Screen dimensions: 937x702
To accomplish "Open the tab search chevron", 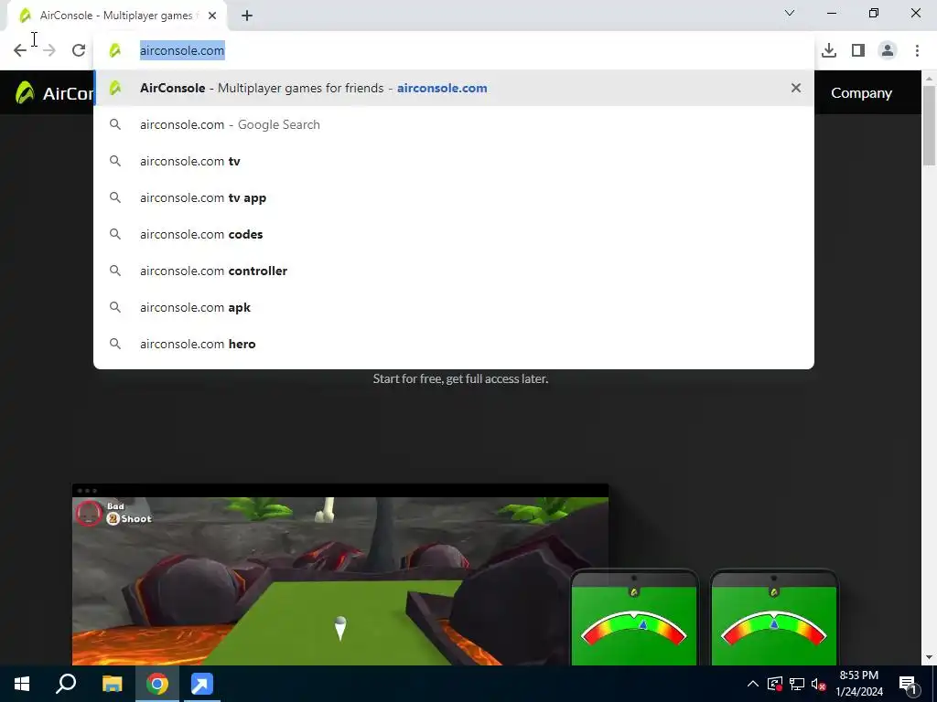I will 790,13.
